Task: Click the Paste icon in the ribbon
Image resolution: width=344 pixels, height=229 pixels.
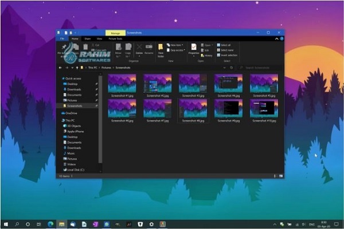Action: 85,47
